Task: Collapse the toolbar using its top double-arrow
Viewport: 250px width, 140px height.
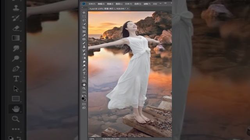Action: pyautogui.click(x=82, y=7)
